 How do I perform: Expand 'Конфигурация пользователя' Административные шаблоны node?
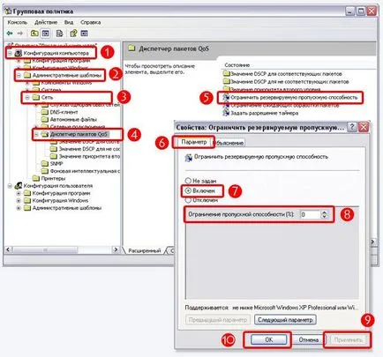click(19, 208)
